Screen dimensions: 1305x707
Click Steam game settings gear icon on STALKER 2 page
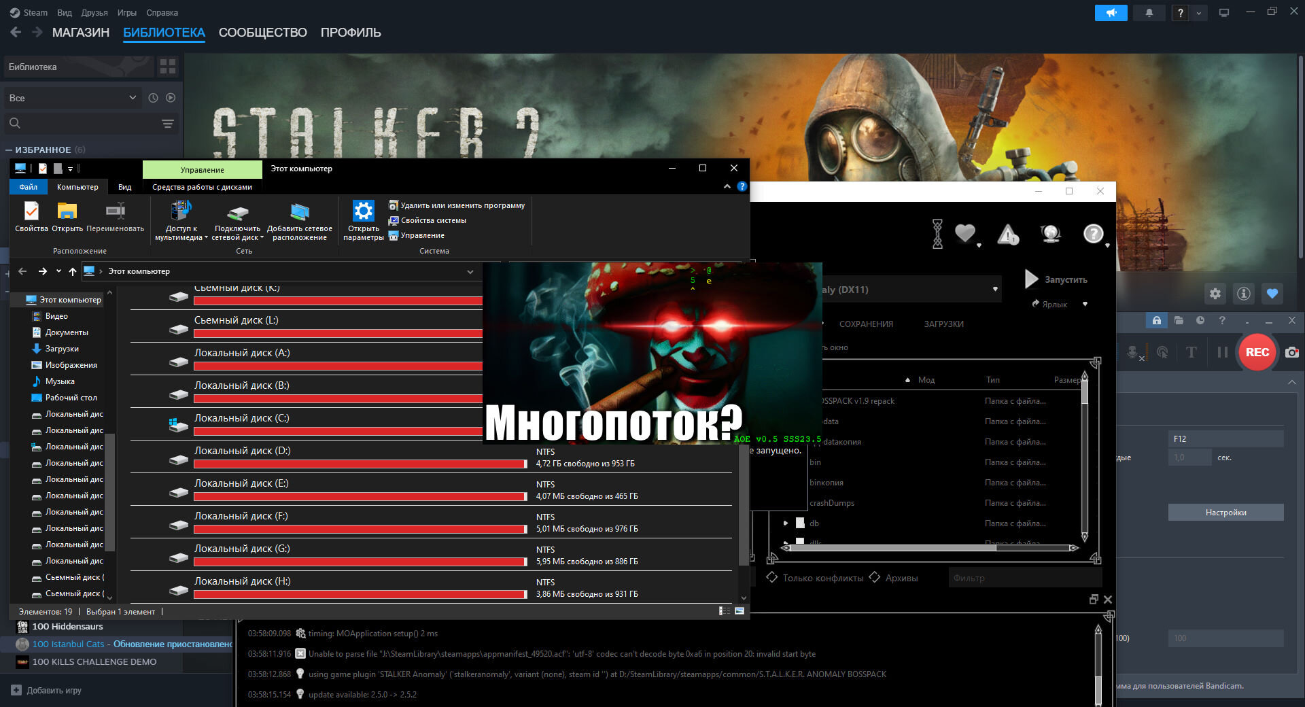point(1215,294)
